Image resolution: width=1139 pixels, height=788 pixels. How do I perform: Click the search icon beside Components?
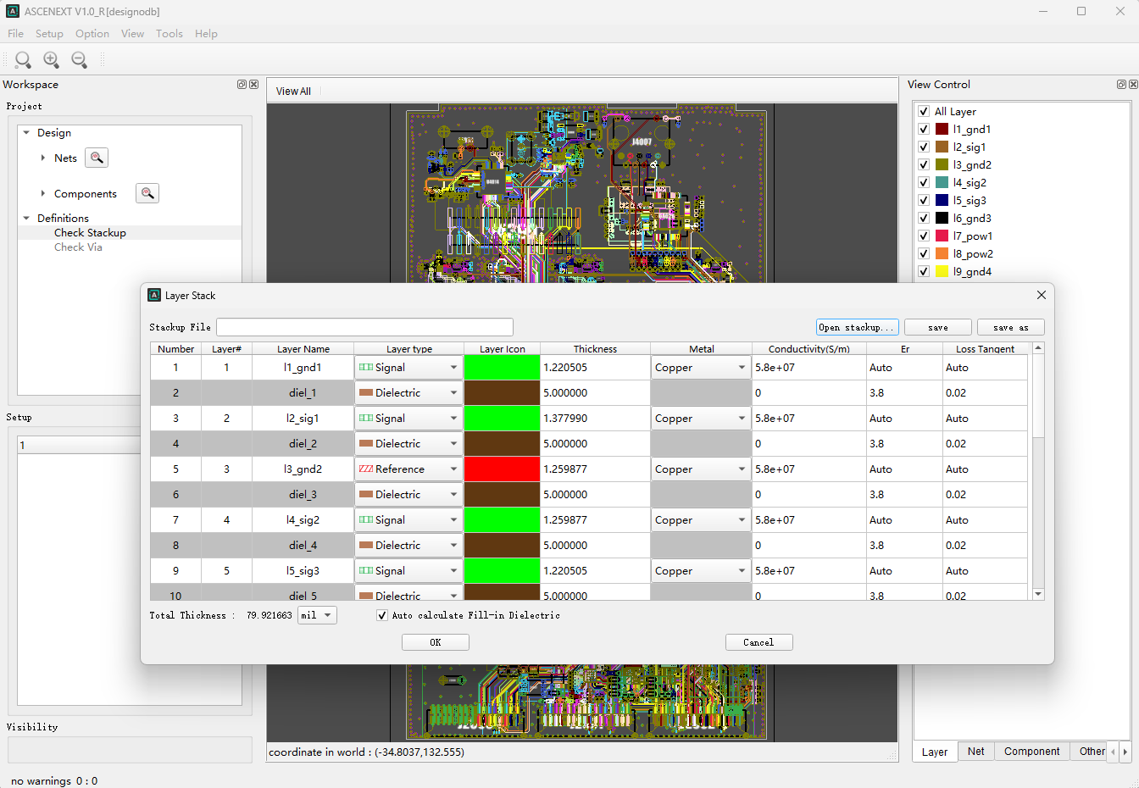click(147, 193)
